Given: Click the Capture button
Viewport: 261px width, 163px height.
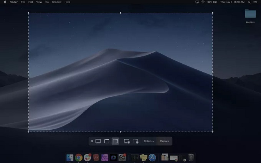Looking at the screenshot, I should tap(164, 141).
